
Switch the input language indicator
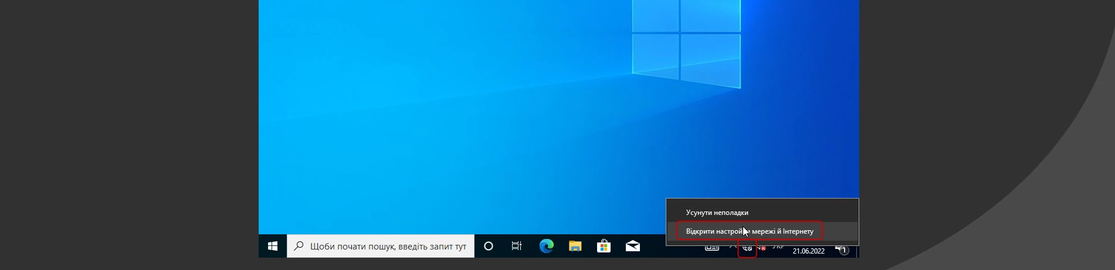click(778, 248)
